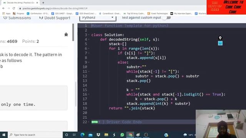Place cursor on line 19 return statement

pos(132,108)
